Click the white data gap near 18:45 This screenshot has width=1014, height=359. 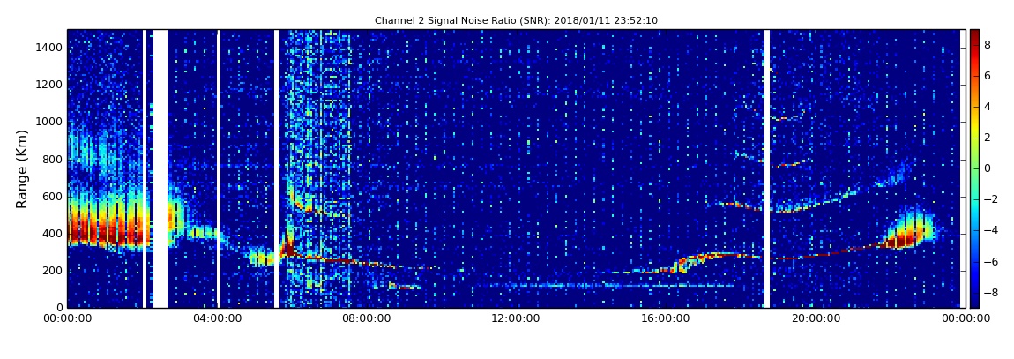click(767, 168)
